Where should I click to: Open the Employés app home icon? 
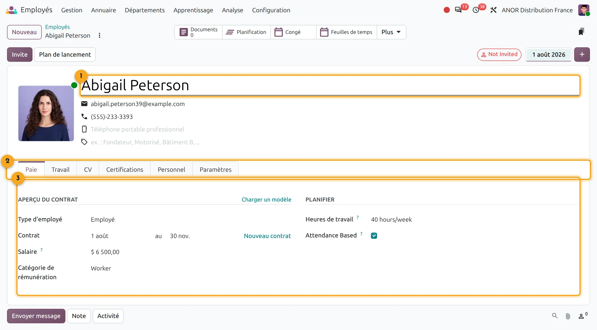point(11,10)
